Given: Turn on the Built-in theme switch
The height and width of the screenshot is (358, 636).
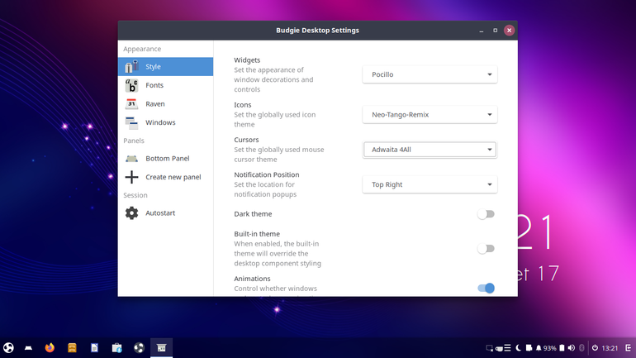Looking at the screenshot, I should click(x=486, y=248).
